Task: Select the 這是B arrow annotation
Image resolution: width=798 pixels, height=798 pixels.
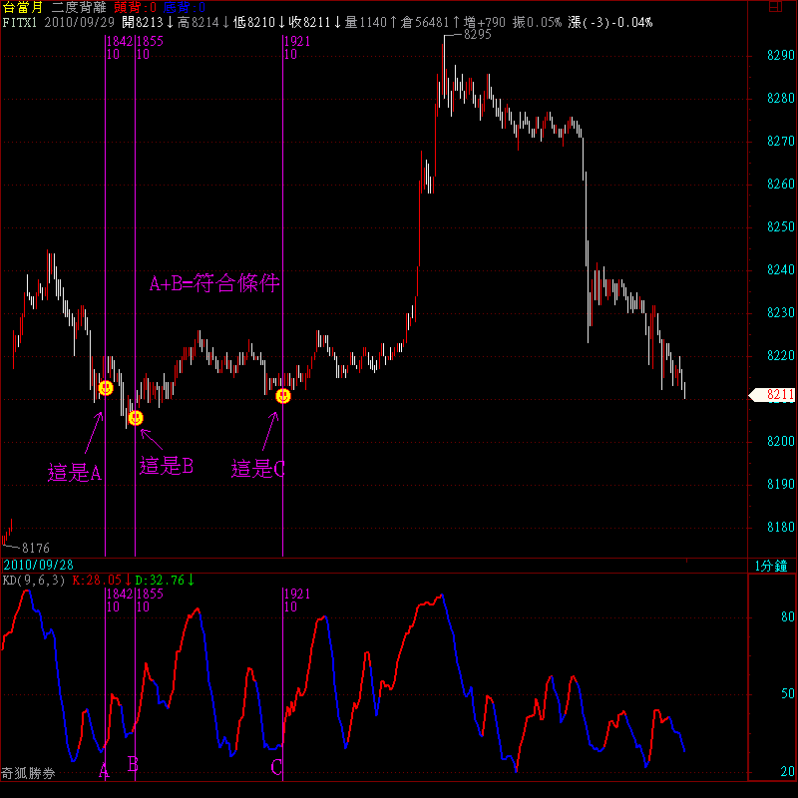Action: tap(167, 465)
